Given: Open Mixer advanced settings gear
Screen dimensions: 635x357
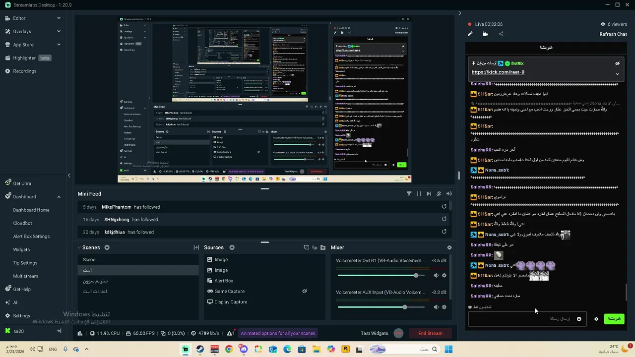Looking at the screenshot, I should point(449,247).
